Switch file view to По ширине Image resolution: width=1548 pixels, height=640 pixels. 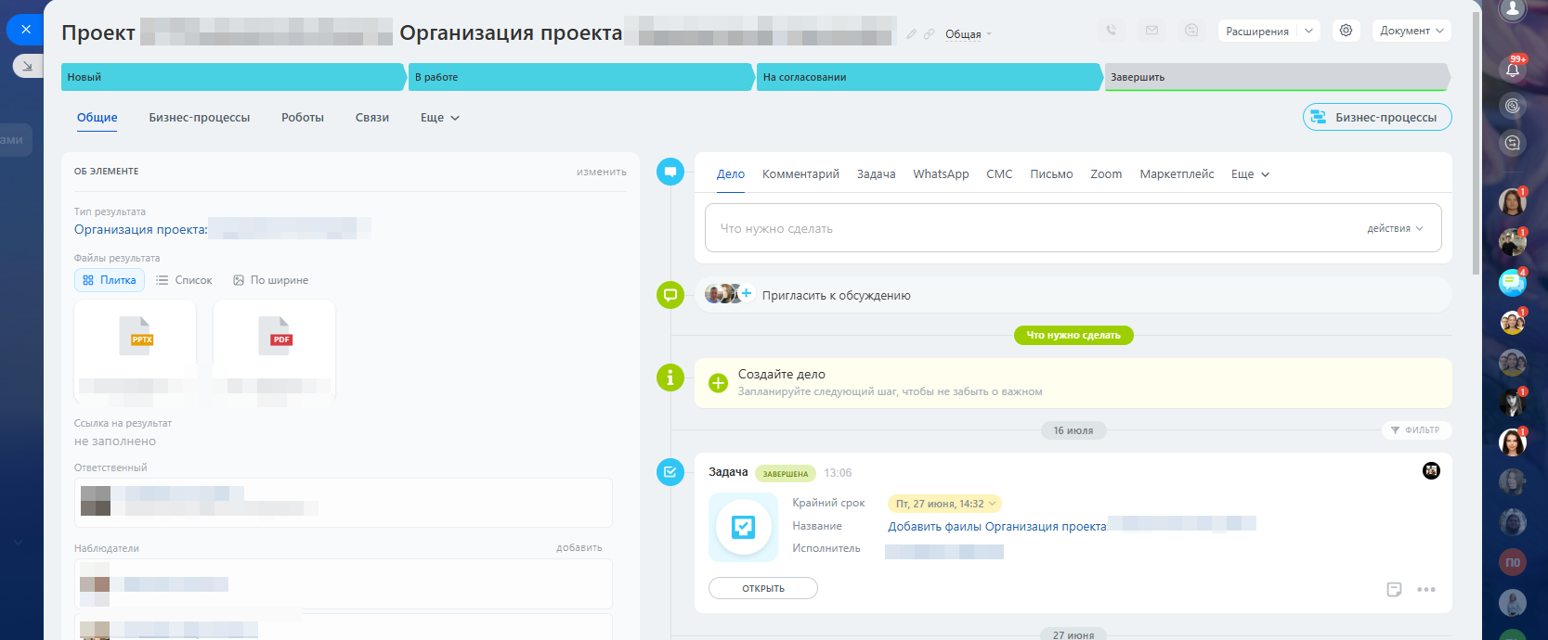pyautogui.click(x=270, y=280)
